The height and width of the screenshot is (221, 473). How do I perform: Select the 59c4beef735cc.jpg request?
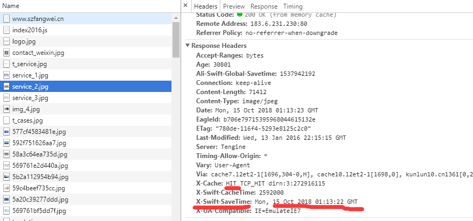39,188
